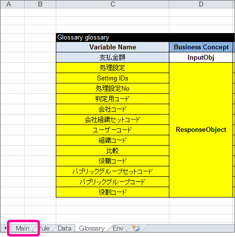Open the partially hidden Rule sheet tab

45,229
